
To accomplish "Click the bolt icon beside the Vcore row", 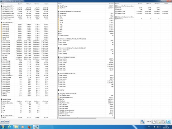I will pos(59,19).
